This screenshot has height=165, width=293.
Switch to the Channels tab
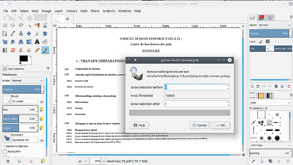(261, 18)
